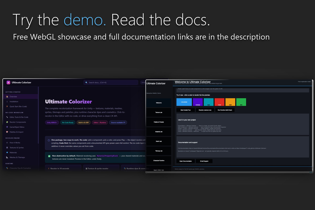Click the 'Texture & sprite recolor' card
This screenshot has width=315, height=210.
[x=101, y=168]
